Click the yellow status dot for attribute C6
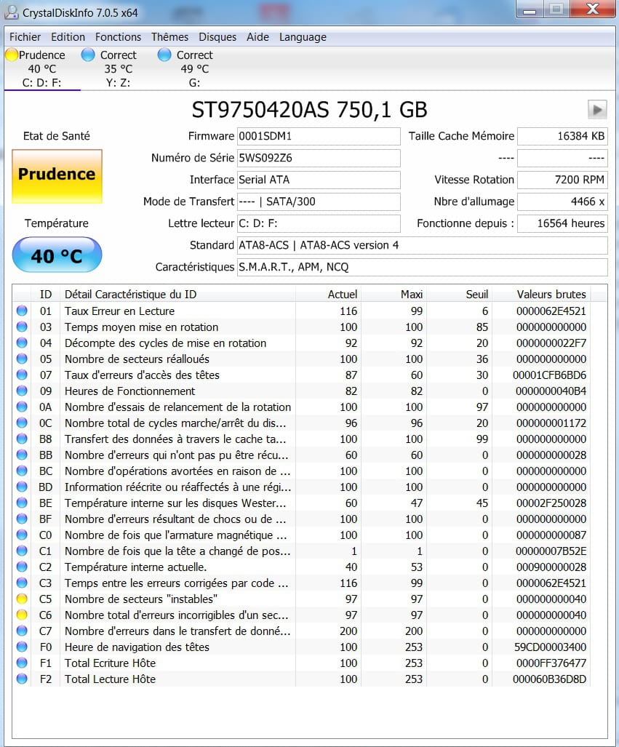Image resolution: width=619 pixels, height=747 pixels. click(x=22, y=615)
